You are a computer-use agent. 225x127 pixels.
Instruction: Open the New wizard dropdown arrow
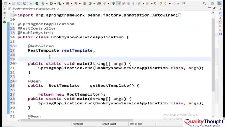click(x=9, y=4)
